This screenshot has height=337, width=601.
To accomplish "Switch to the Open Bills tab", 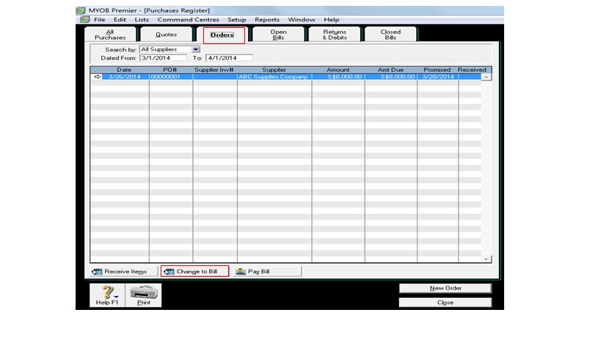I will coord(278,34).
